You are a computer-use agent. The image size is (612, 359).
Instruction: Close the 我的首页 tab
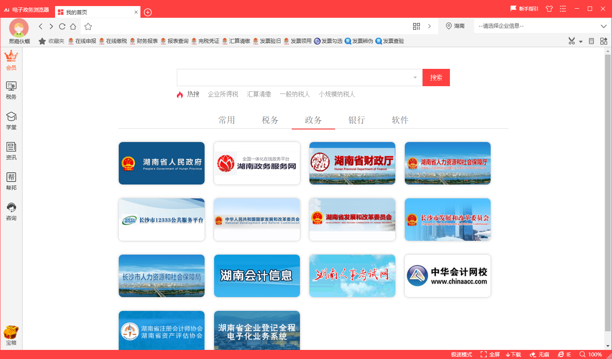[136, 12]
